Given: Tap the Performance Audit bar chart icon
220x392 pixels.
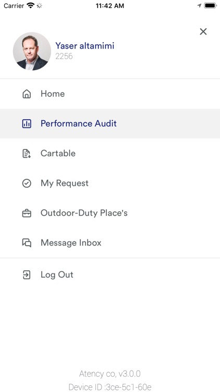Looking at the screenshot, I should 27,123.
